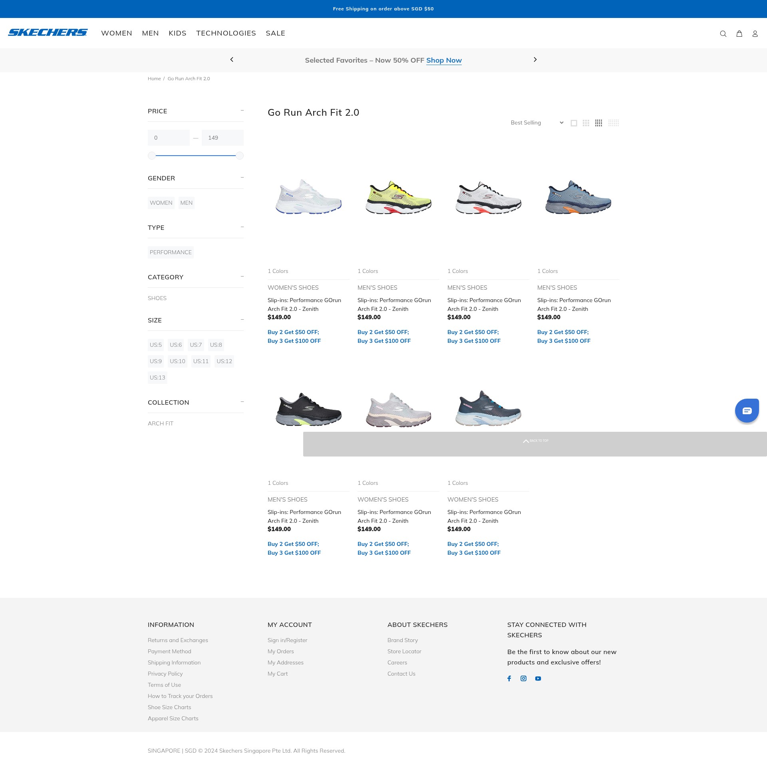Image resolution: width=767 pixels, height=765 pixels.
Task: Open the TECHNOLOGIES menu
Action: (x=226, y=33)
